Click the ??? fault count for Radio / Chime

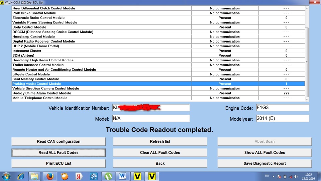[286, 93]
